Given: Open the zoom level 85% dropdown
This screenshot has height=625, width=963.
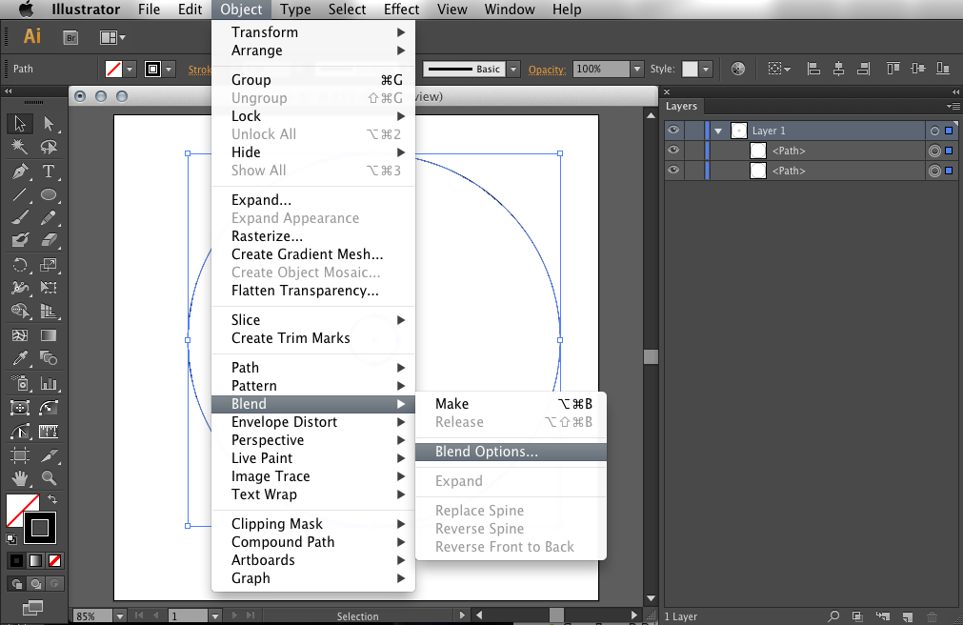Looking at the screenshot, I should pos(120,615).
